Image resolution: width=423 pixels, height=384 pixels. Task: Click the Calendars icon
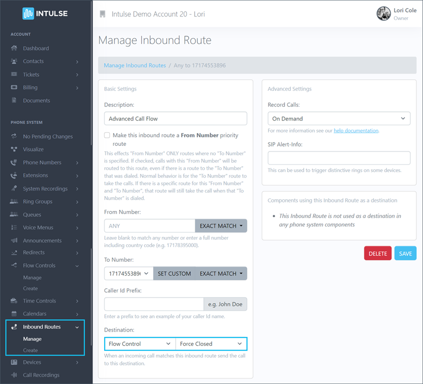pos(14,314)
